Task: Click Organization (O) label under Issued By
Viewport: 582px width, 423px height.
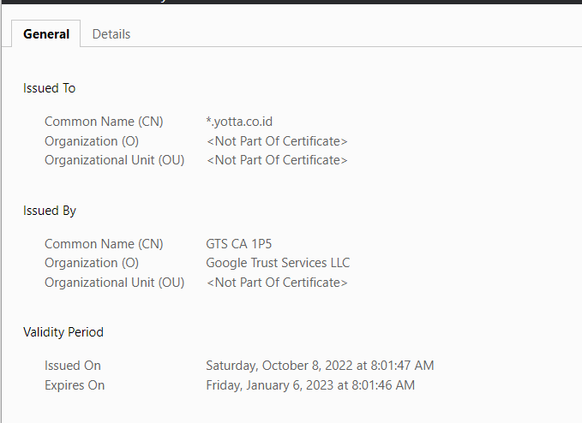Action: 92,263
